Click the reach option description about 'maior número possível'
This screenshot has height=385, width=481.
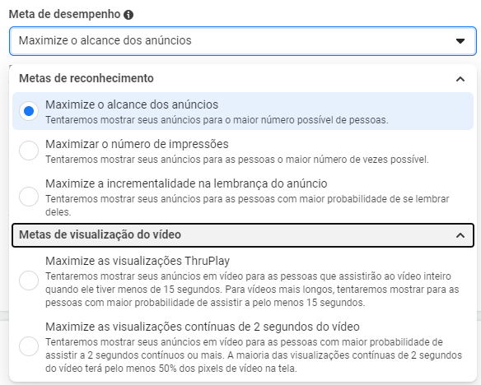click(x=217, y=120)
